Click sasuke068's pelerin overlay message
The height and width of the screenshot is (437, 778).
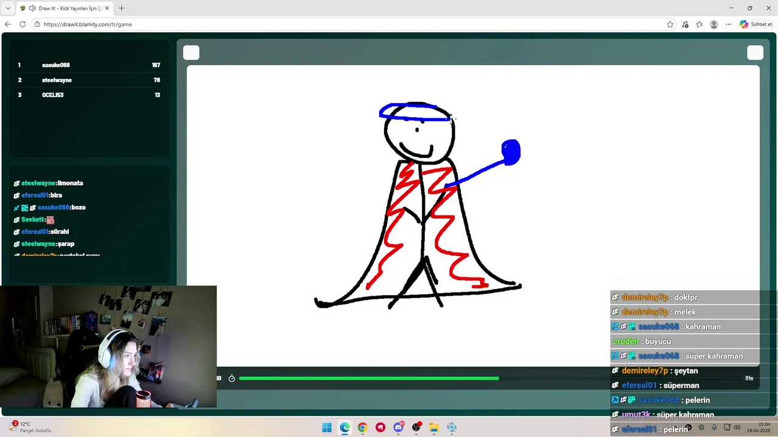tap(661, 399)
